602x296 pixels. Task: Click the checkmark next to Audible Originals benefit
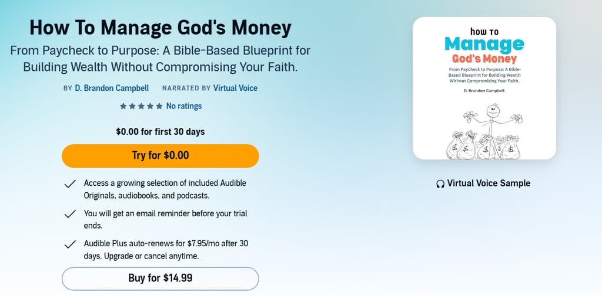[70, 184]
